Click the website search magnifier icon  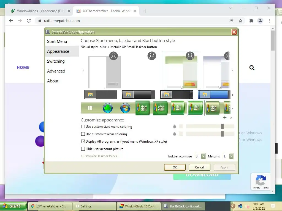252,68
